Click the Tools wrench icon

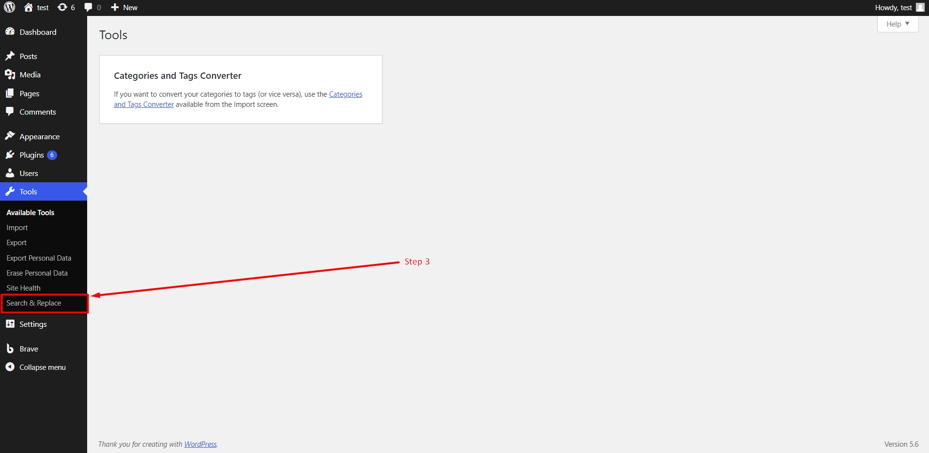pyautogui.click(x=10, y=191)
